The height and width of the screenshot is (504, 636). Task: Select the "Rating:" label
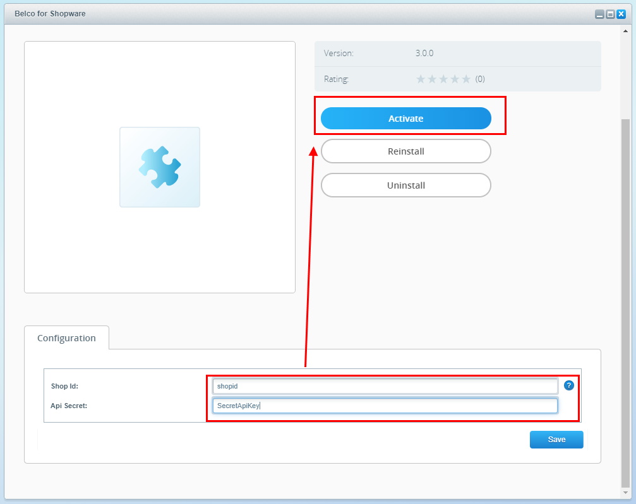pyautogui.click(x=336, y=79)
